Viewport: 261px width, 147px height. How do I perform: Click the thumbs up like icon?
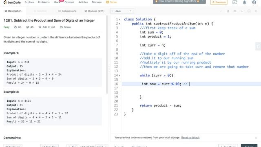point(15,27)
